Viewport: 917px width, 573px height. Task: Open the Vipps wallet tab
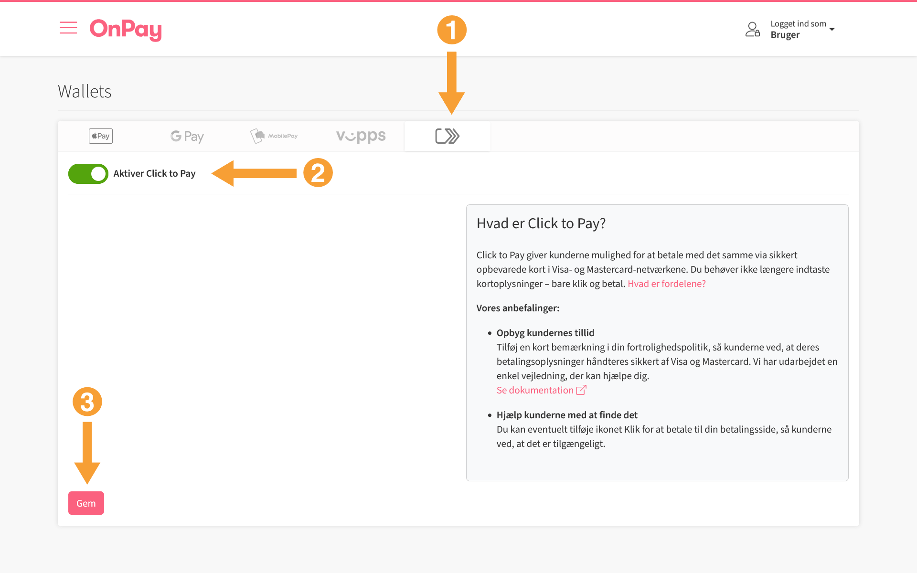pos(361,136)
